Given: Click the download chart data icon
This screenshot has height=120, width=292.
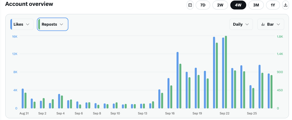Looking at the screenshot, I should (x=286, y=5).
